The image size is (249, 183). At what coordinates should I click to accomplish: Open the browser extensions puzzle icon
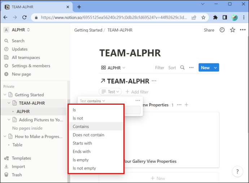[x=215, y=17]
